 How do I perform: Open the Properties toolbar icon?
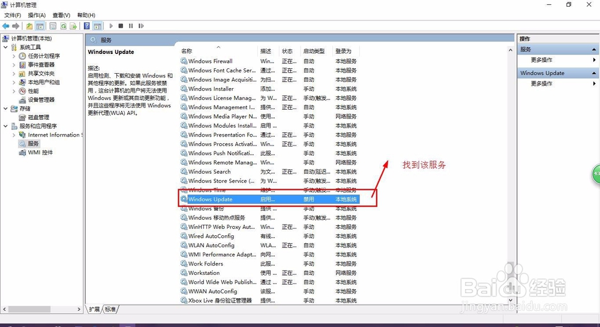[53, 26]
